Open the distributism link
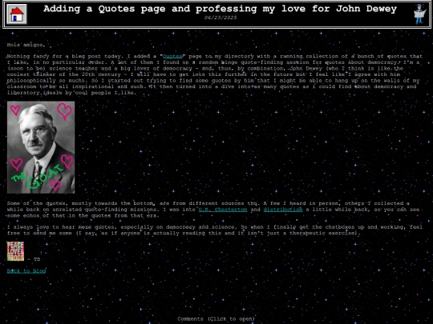Image resolution: width=433 pixels, height=324 pixels. pos(283,210)
